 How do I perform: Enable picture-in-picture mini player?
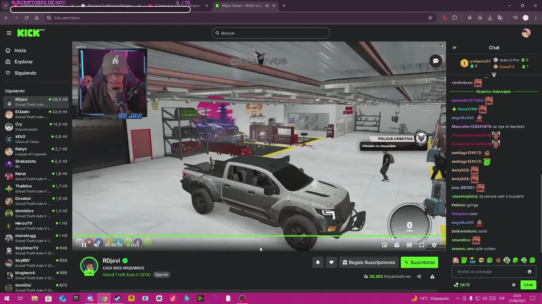point(384,245)
